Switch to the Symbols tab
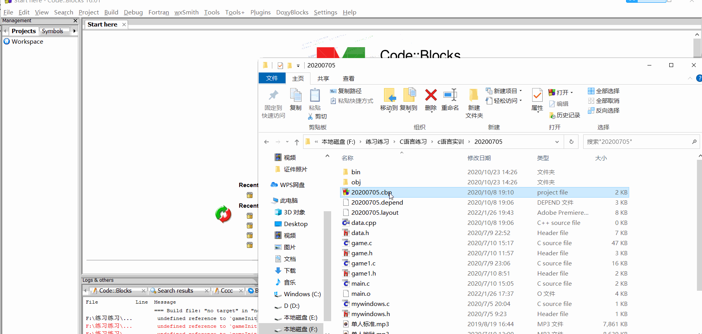The width and height of the screenshot is (702, 334). [53, 31]
